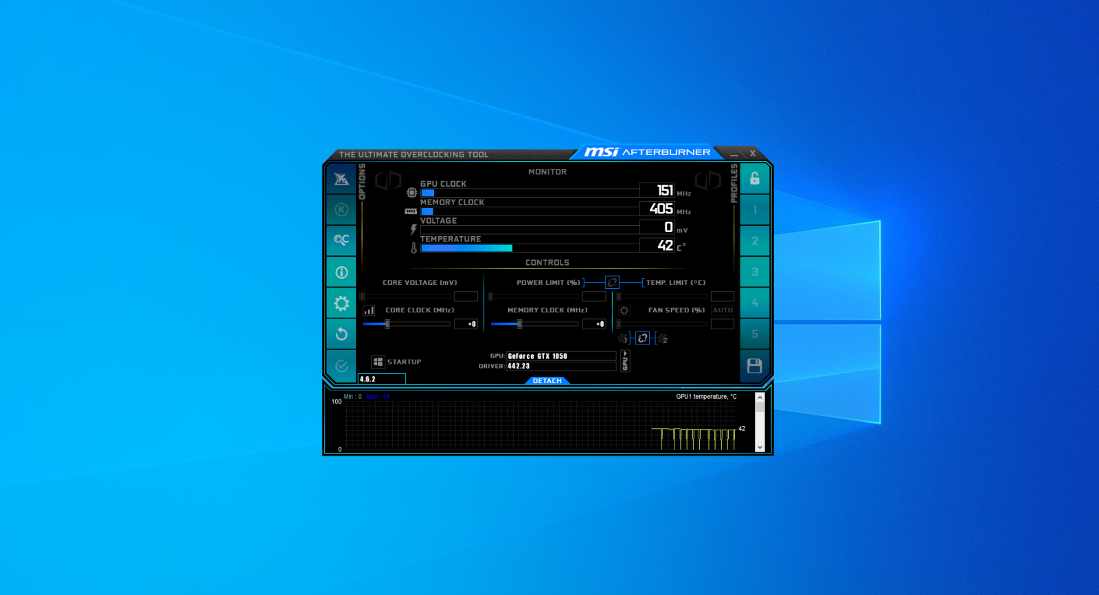The width and height of the screenshot is (1099, 595).
Task: Reset settings to default with the circular arrow
Action: coord(341,334)
